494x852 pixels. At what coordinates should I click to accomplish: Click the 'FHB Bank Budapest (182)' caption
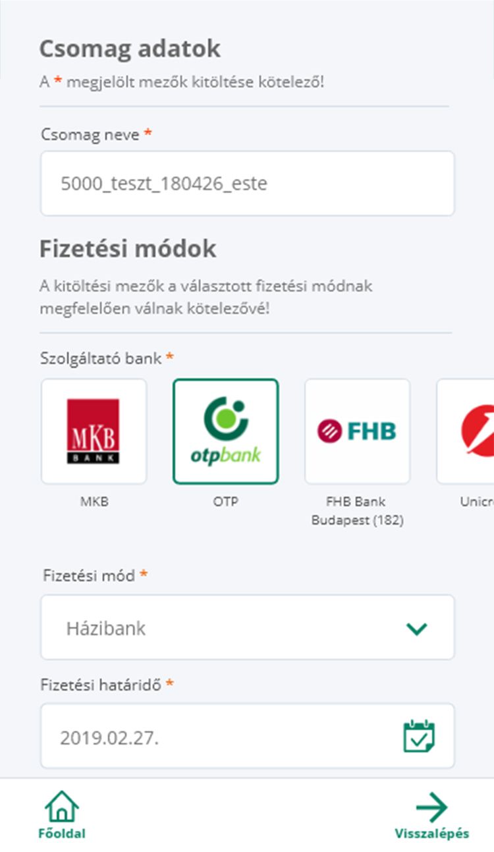(x=358, y=511)
